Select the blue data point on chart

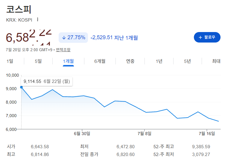21,87
